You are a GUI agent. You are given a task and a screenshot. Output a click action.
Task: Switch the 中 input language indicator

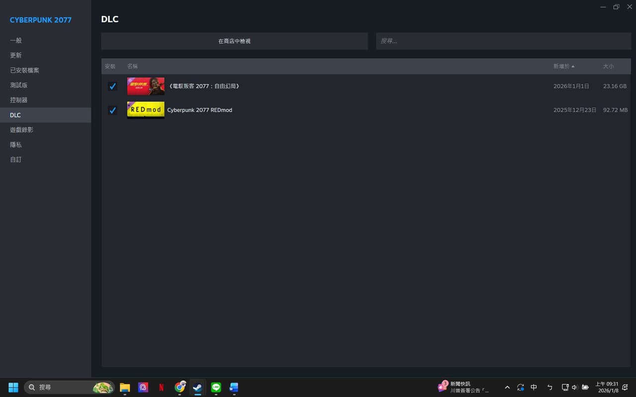click(x=534, y=387)
